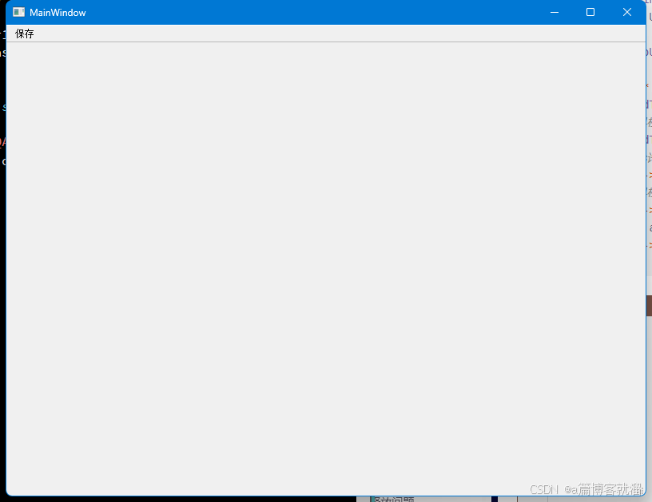Click the MainWindow app icon in title bar

18,13
